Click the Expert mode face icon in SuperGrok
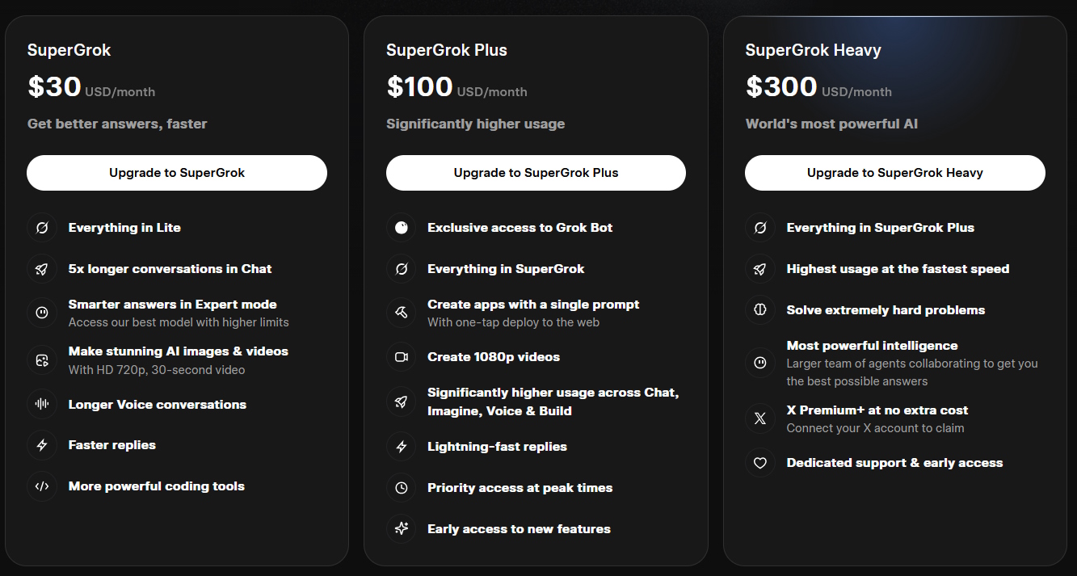The width and height of the screenshot is (1077, 576). (x=42, y=313)
